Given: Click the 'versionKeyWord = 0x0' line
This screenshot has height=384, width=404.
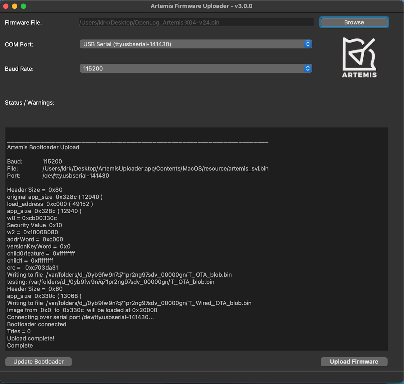Looking at the screenshot, I should point(39,246).
